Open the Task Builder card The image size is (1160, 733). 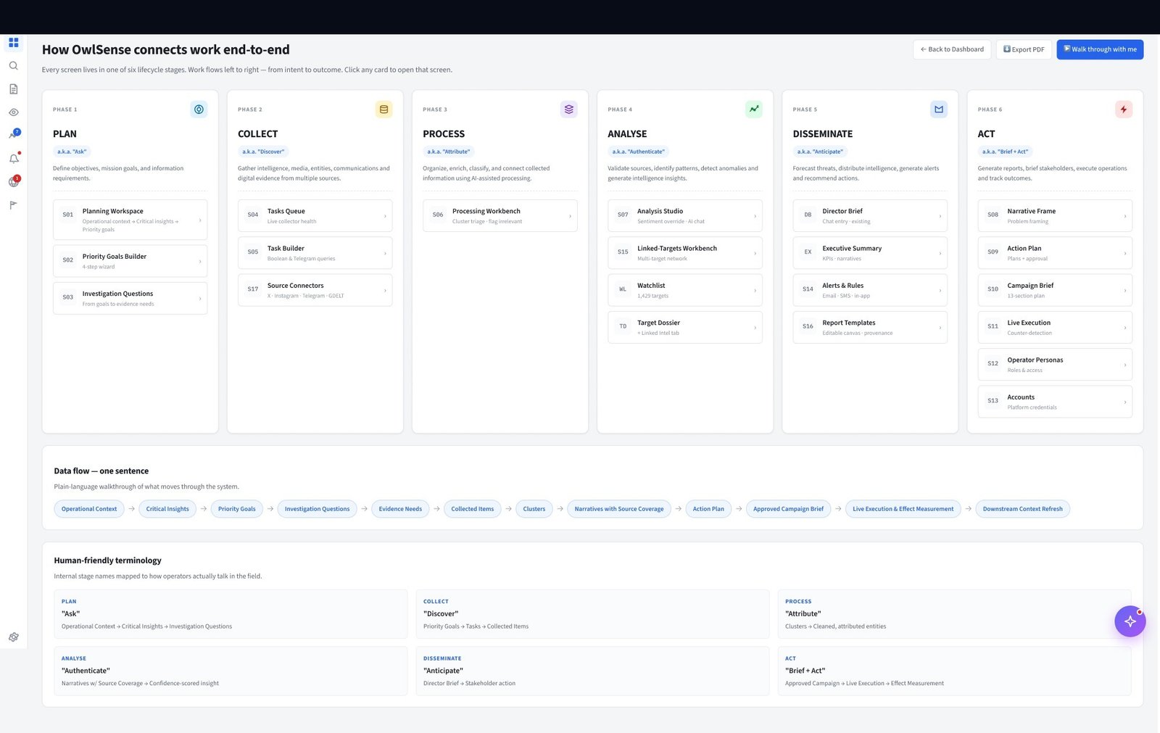[315, 253]
